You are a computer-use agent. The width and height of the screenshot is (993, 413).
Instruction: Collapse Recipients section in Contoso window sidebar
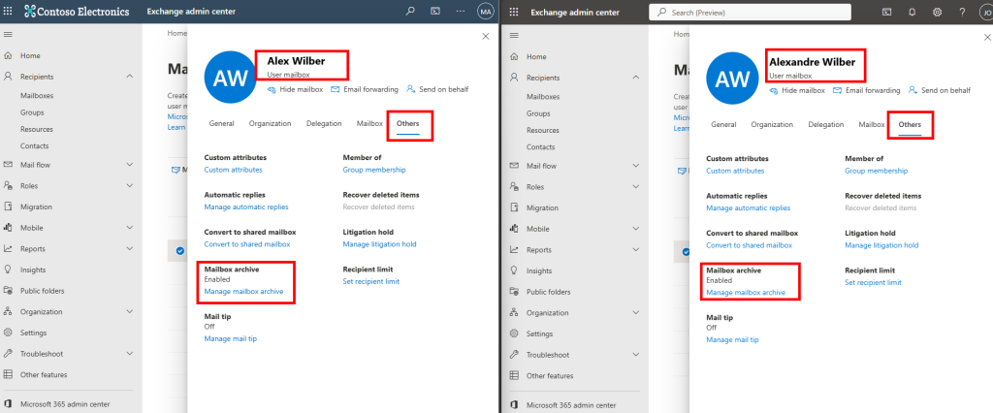(x=130, y=77)
